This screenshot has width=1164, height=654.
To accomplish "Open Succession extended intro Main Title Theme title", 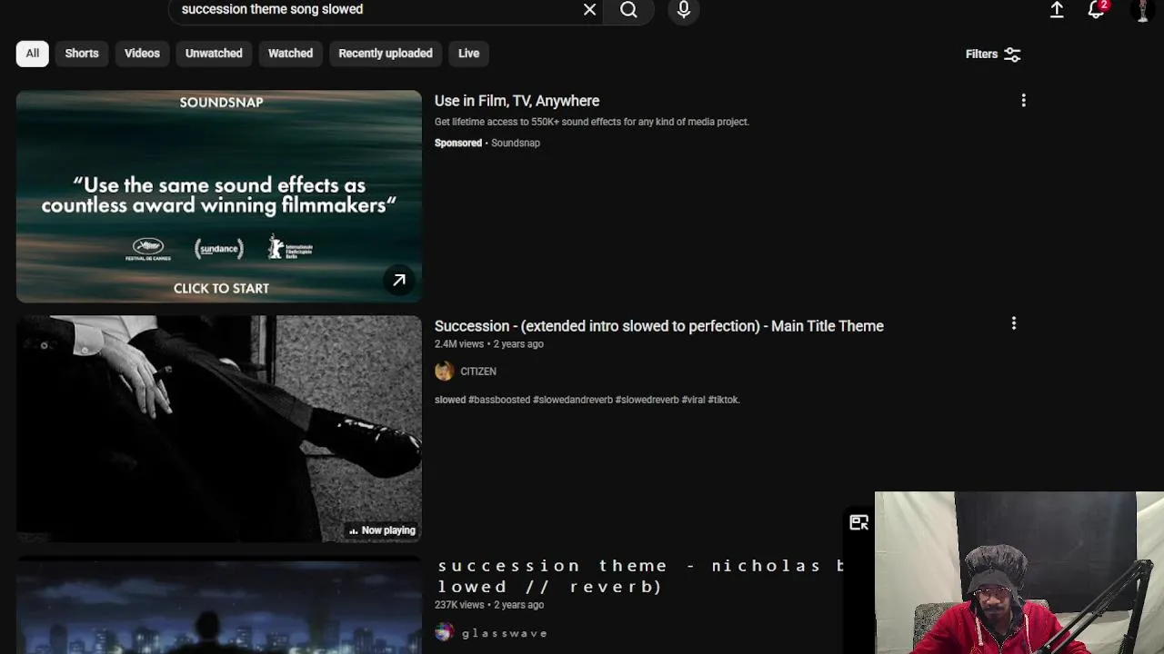I will coord(659,326).
